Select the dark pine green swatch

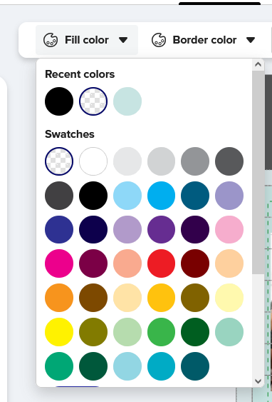tap(93, 366)
